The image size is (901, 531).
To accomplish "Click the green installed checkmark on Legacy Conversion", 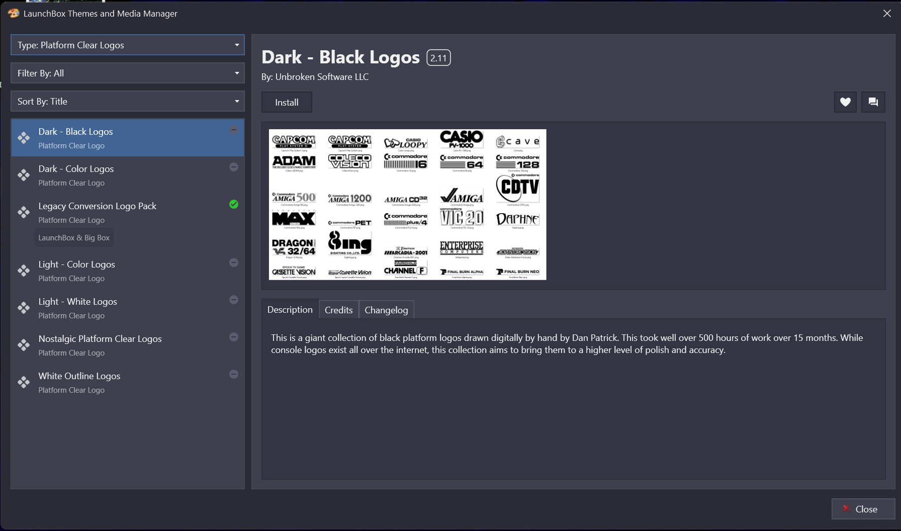I will tap(234, 204).
